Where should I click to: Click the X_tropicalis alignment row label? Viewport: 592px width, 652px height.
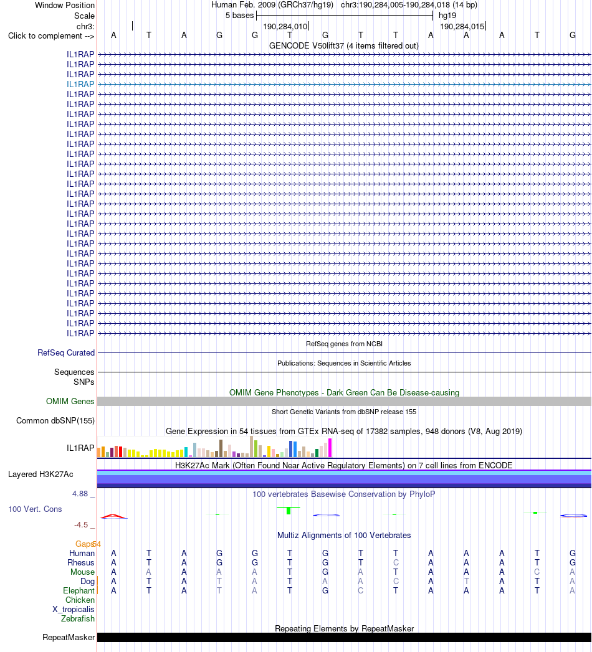(74, 609)
